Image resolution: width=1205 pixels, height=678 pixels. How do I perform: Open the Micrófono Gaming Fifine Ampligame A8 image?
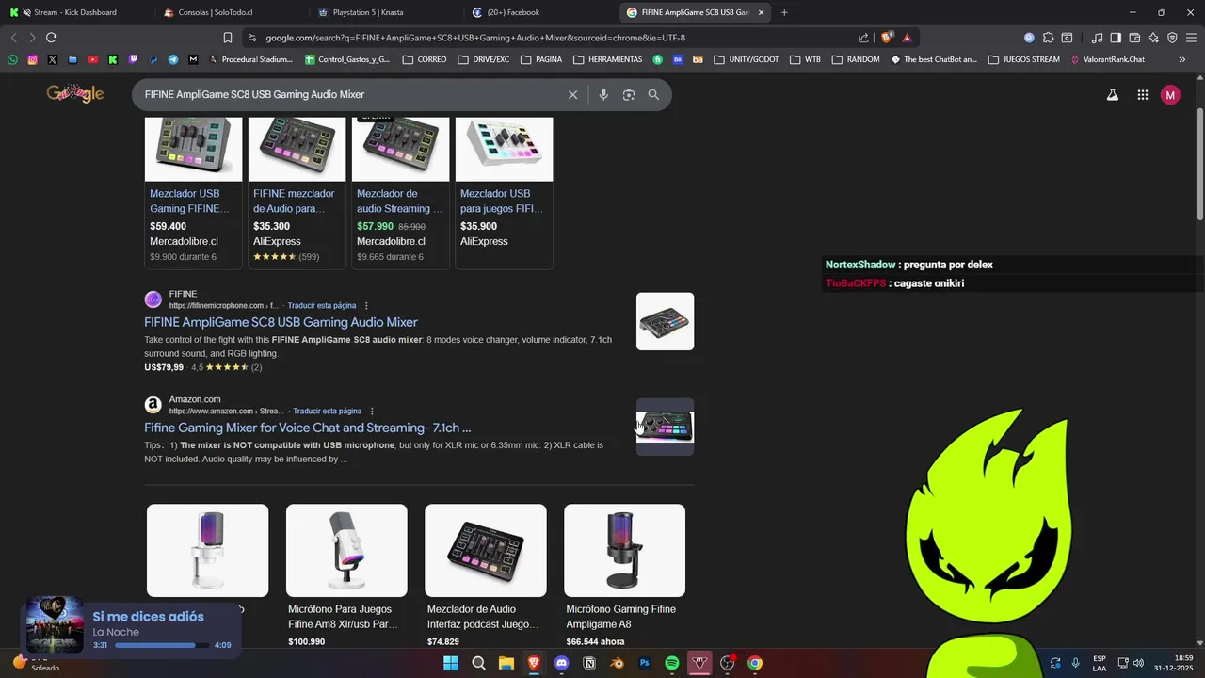[x=624, y=550]
